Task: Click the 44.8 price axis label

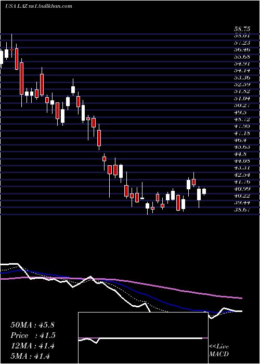Action: (240, 154)
